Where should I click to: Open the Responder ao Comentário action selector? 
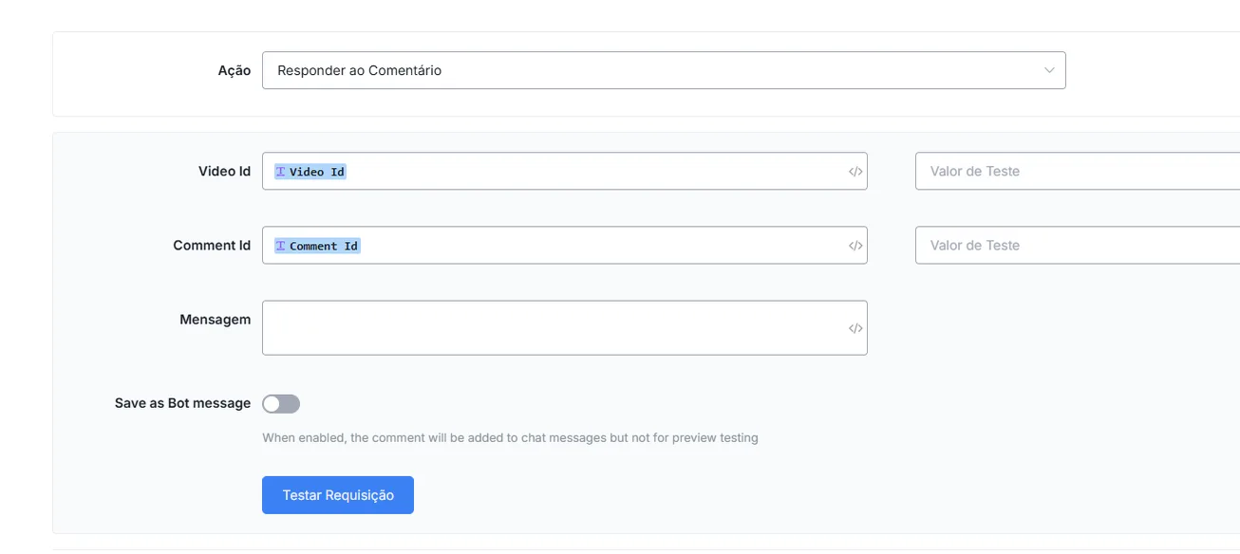pyautogui.click(x=664, y=70)
